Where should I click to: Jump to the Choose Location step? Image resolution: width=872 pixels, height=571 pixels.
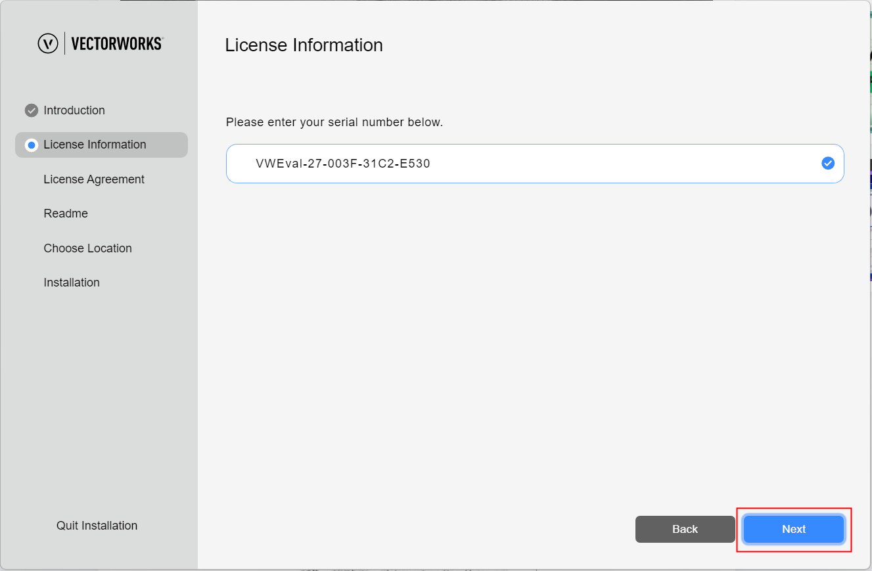[x=87, y=248]
